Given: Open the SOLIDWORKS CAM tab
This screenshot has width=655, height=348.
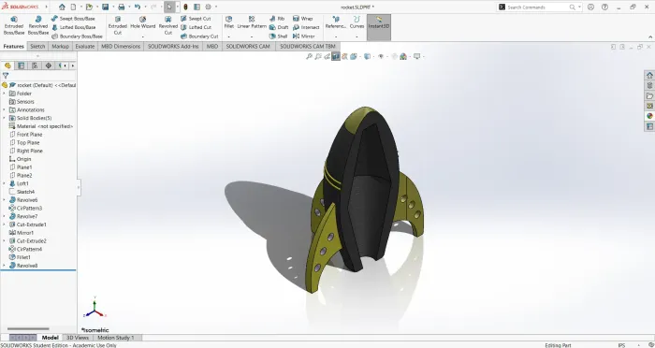Looking at the screenshot, I should (x=248, y=47).
